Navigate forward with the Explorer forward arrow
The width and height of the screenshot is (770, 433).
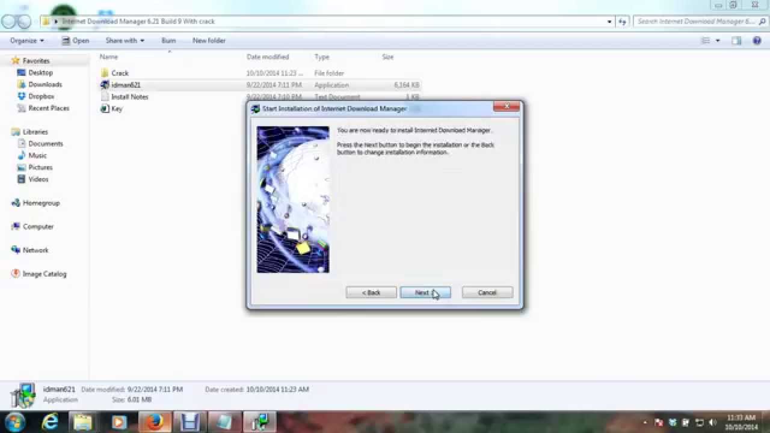tap(24, 22)
